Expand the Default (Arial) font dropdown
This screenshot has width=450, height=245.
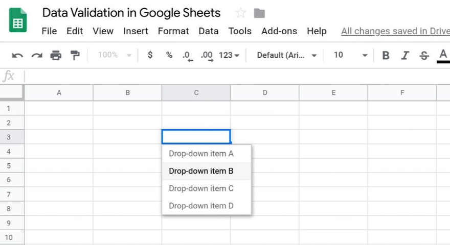click(286, 55)
